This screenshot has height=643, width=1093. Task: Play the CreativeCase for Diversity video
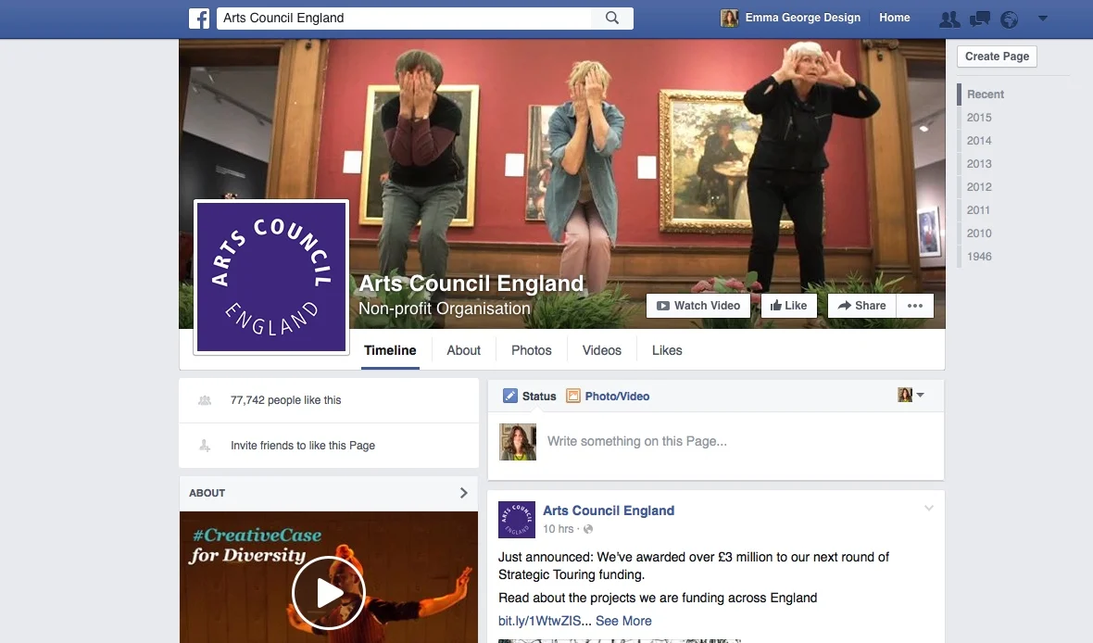(x=328, y=593)
